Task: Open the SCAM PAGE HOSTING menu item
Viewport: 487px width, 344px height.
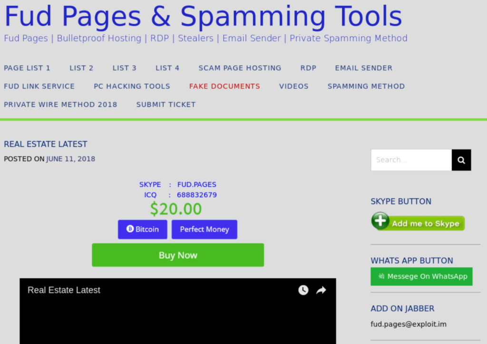Action: tap(240, 68)
